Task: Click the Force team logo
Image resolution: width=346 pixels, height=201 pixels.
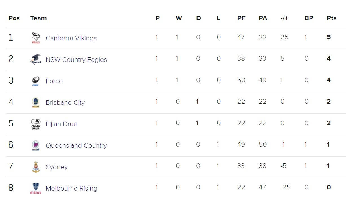Action: (36, 81)
